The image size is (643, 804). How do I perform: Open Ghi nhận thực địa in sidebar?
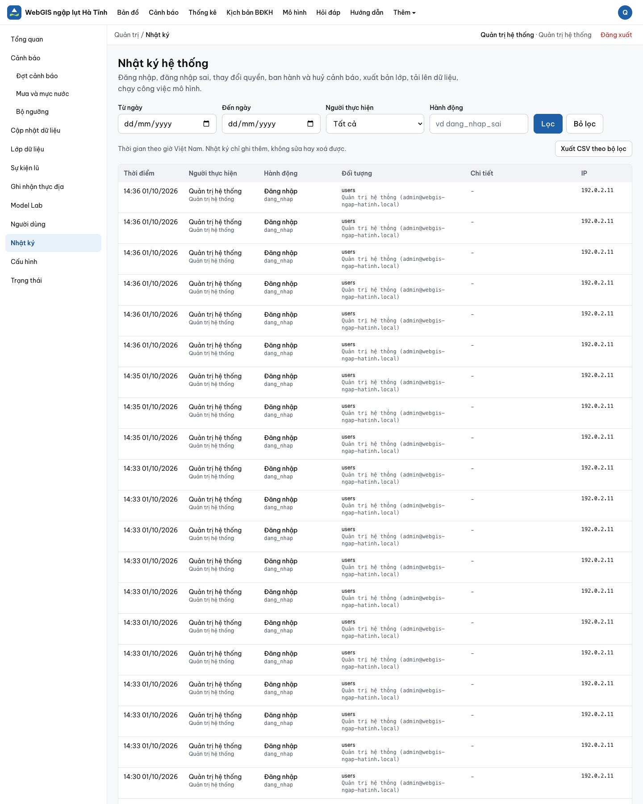click(54, 187)
